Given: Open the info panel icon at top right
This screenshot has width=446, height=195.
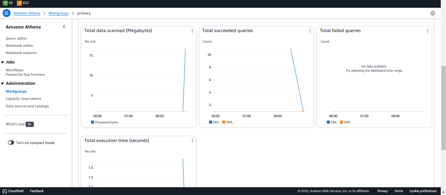Looking at the screenshot, I should coord(433,13).
